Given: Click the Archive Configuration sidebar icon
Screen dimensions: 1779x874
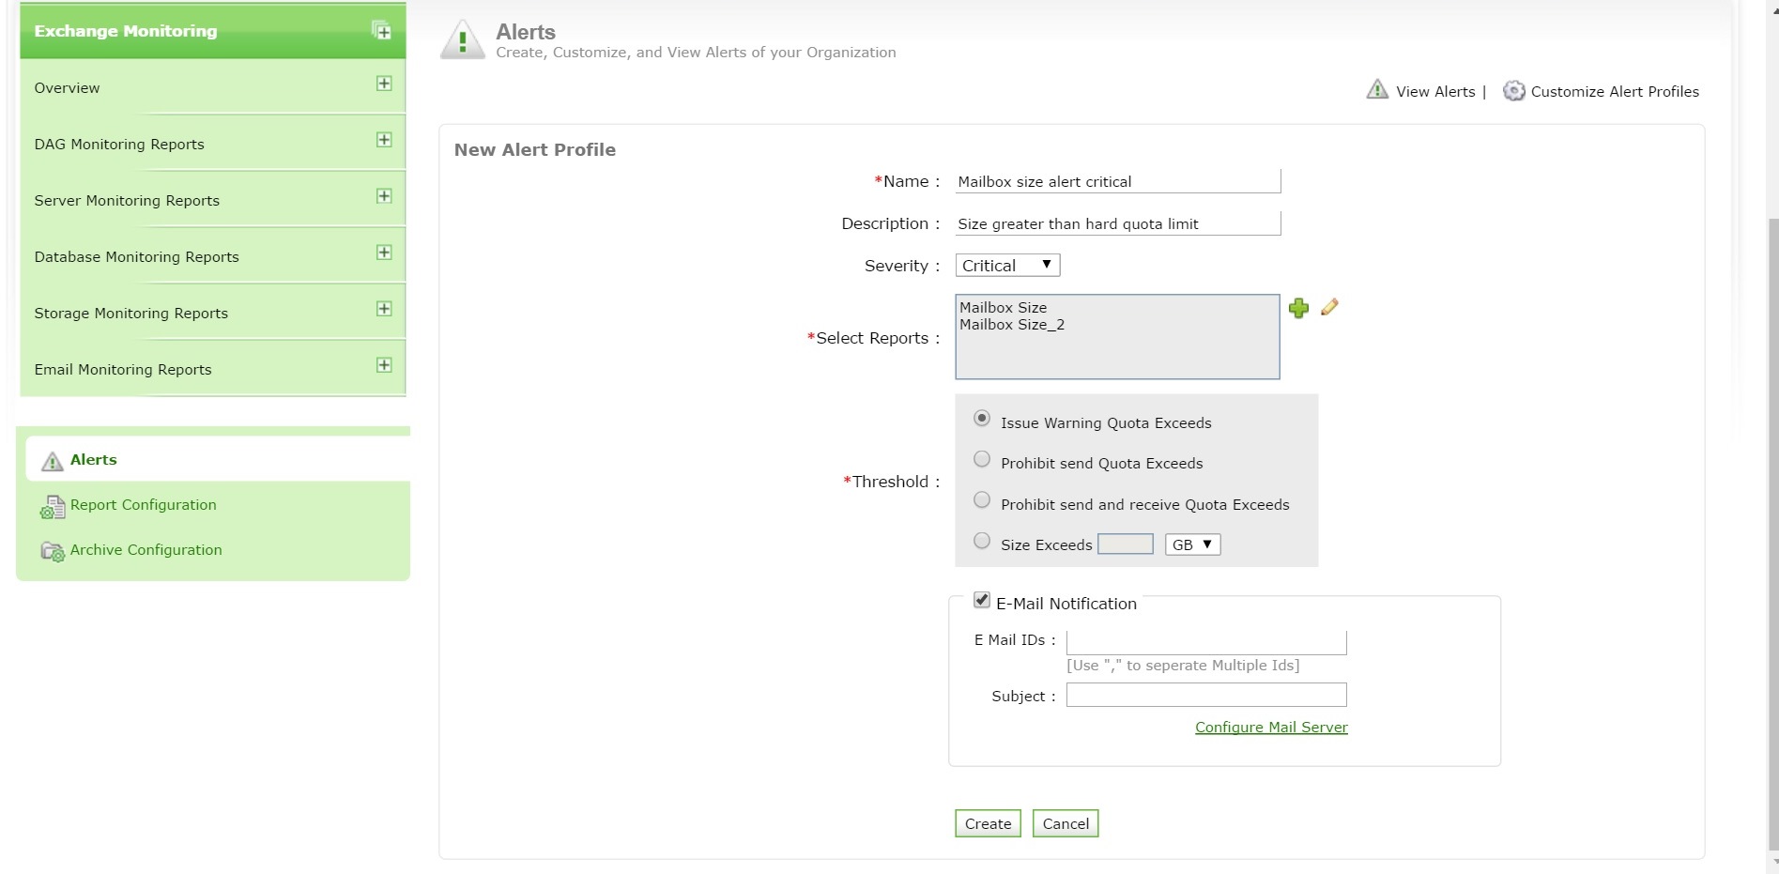Looking at the screenshot, I should [x=53, y=551].
